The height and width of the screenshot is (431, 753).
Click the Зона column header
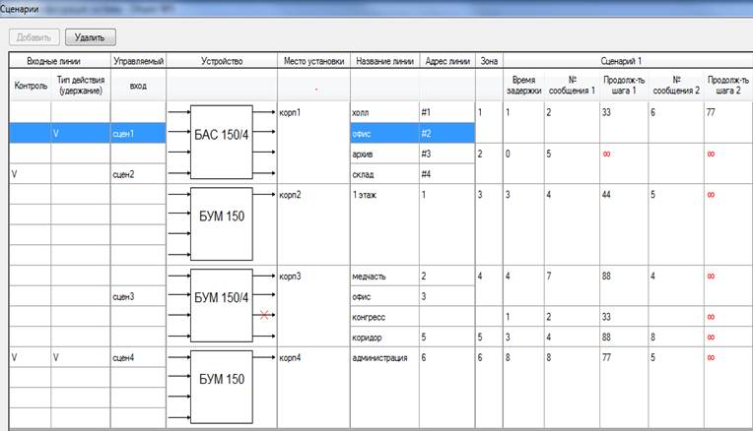488,60
